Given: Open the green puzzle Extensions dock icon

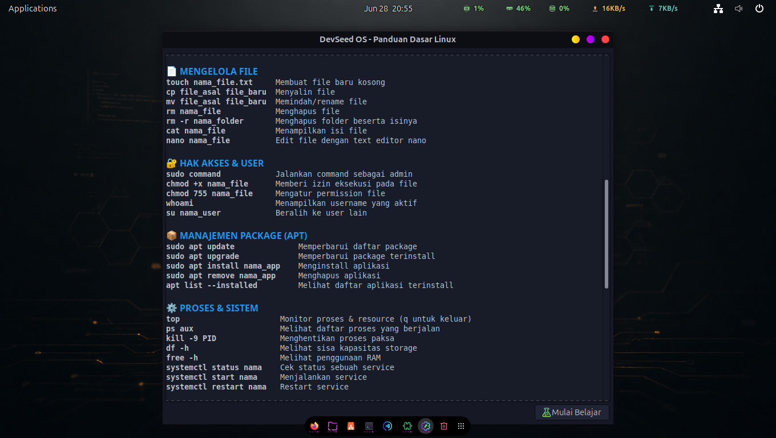Looking at the screenshot, I should click(x=407, y=426).
